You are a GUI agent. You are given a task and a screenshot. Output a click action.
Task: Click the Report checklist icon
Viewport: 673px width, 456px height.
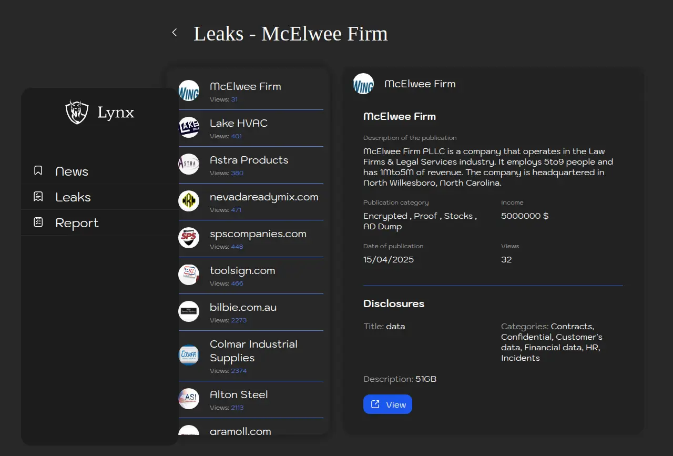pyautogui.click(x=38, y=222)
